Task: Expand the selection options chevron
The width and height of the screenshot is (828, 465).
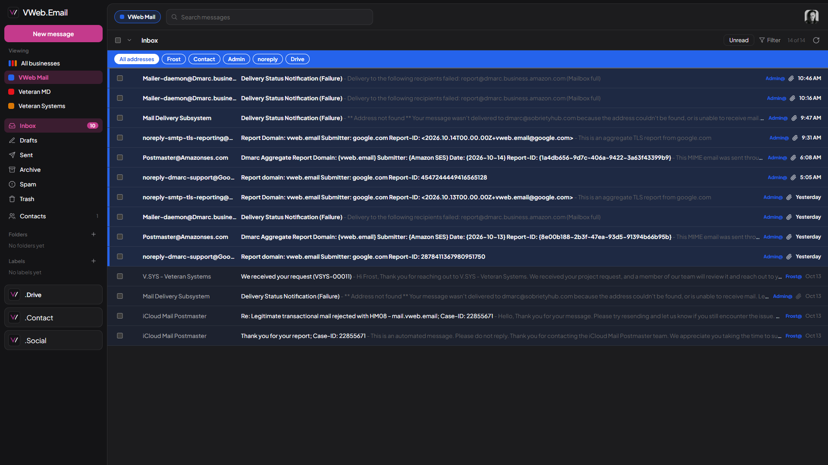Action: tap(129, 40)
